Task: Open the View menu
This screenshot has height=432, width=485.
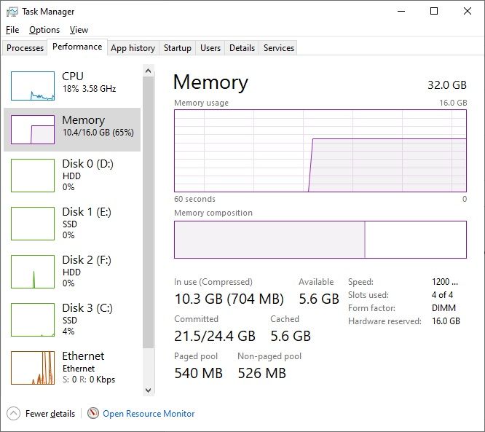Action: tap(79, 30)
